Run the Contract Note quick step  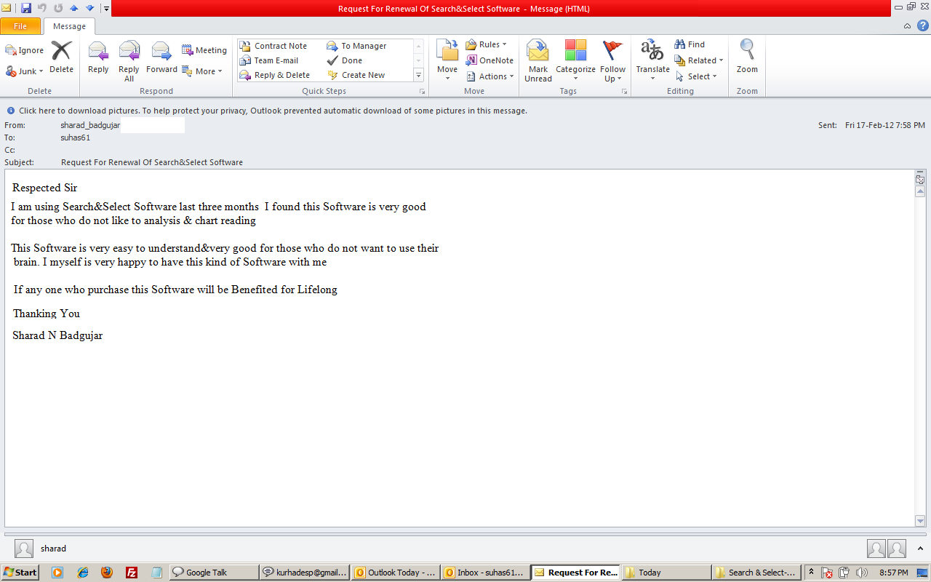(273, 46)
